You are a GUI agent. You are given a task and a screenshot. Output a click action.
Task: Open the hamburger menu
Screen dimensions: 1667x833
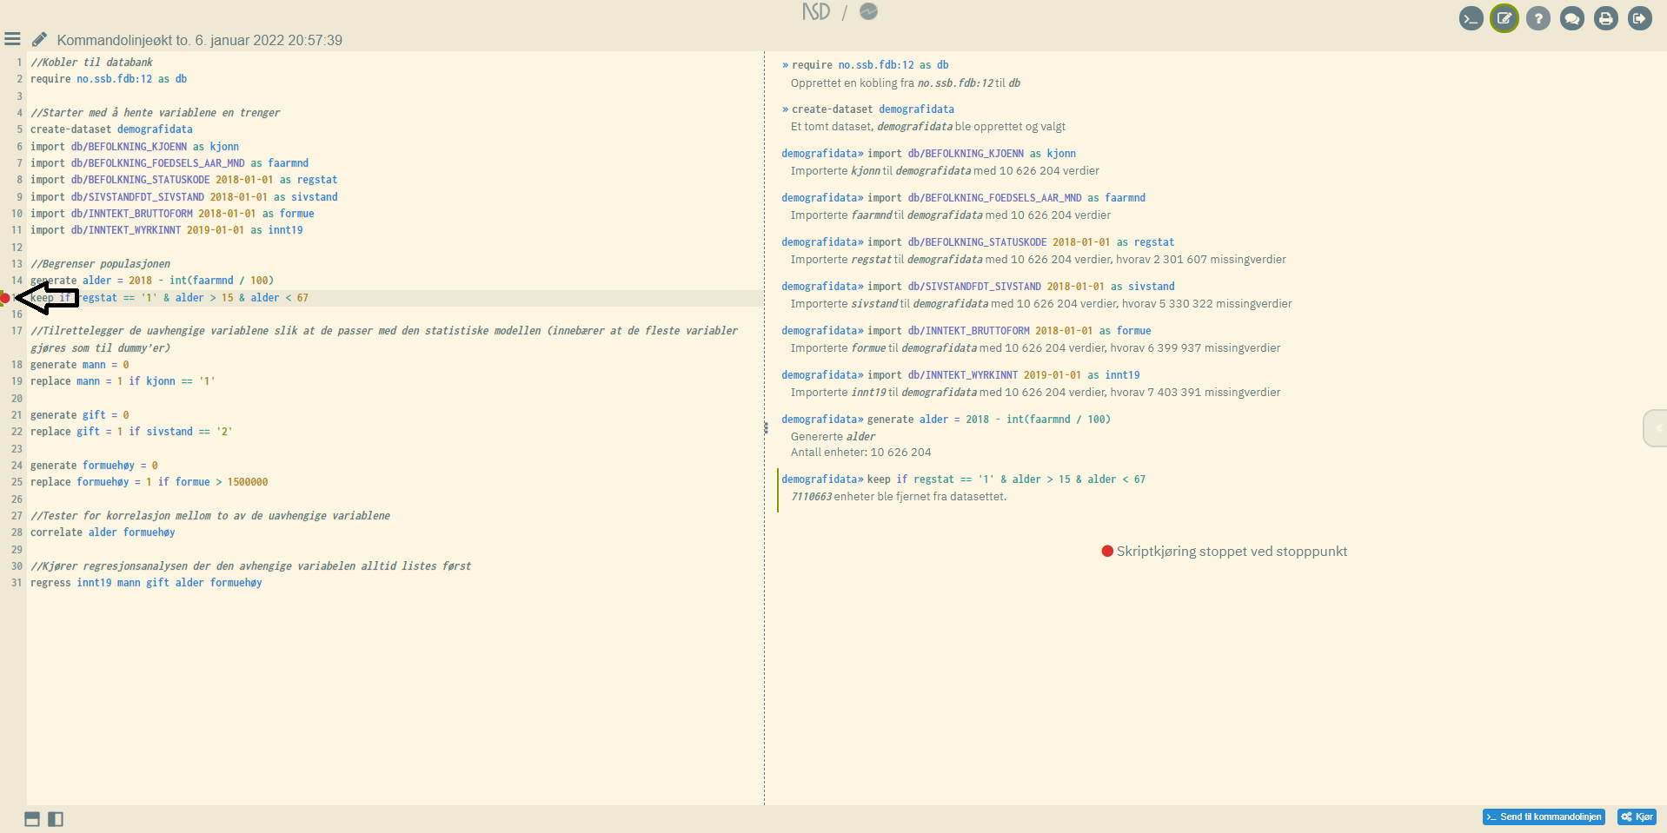[12, 39]
